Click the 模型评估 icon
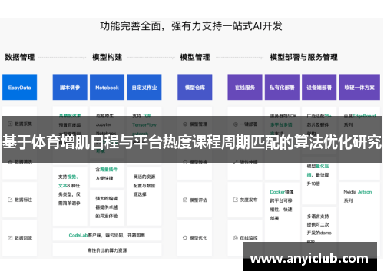This screenshot has height=278, width=384. point(185,200)
